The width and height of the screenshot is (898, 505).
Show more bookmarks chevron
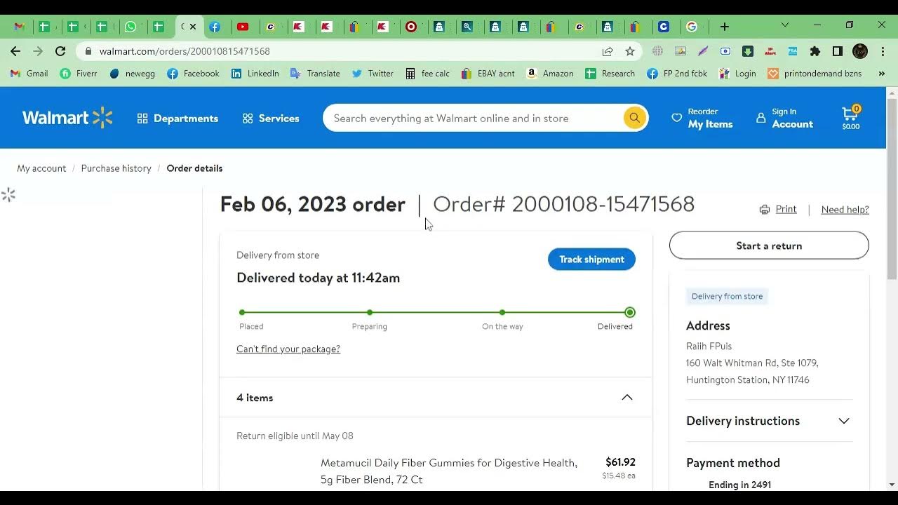pyautogui.click(x=881, y=74)
